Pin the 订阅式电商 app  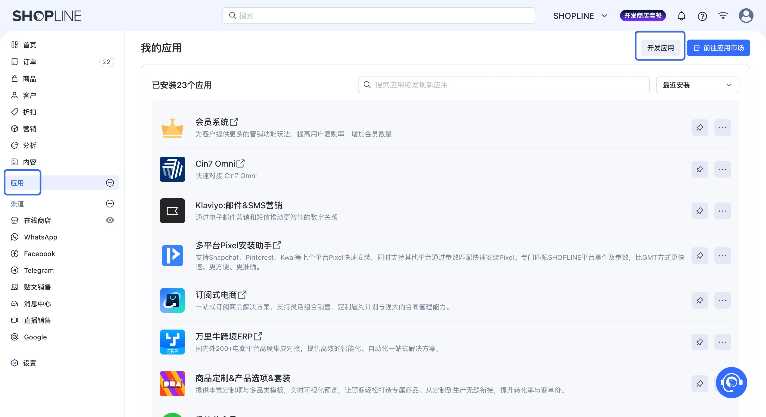(699, 300)
